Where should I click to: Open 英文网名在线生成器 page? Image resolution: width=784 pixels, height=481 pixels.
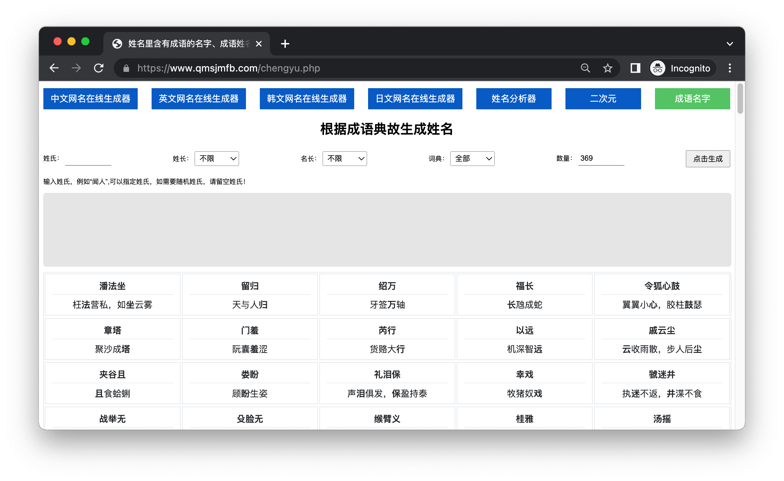[199, 99]
